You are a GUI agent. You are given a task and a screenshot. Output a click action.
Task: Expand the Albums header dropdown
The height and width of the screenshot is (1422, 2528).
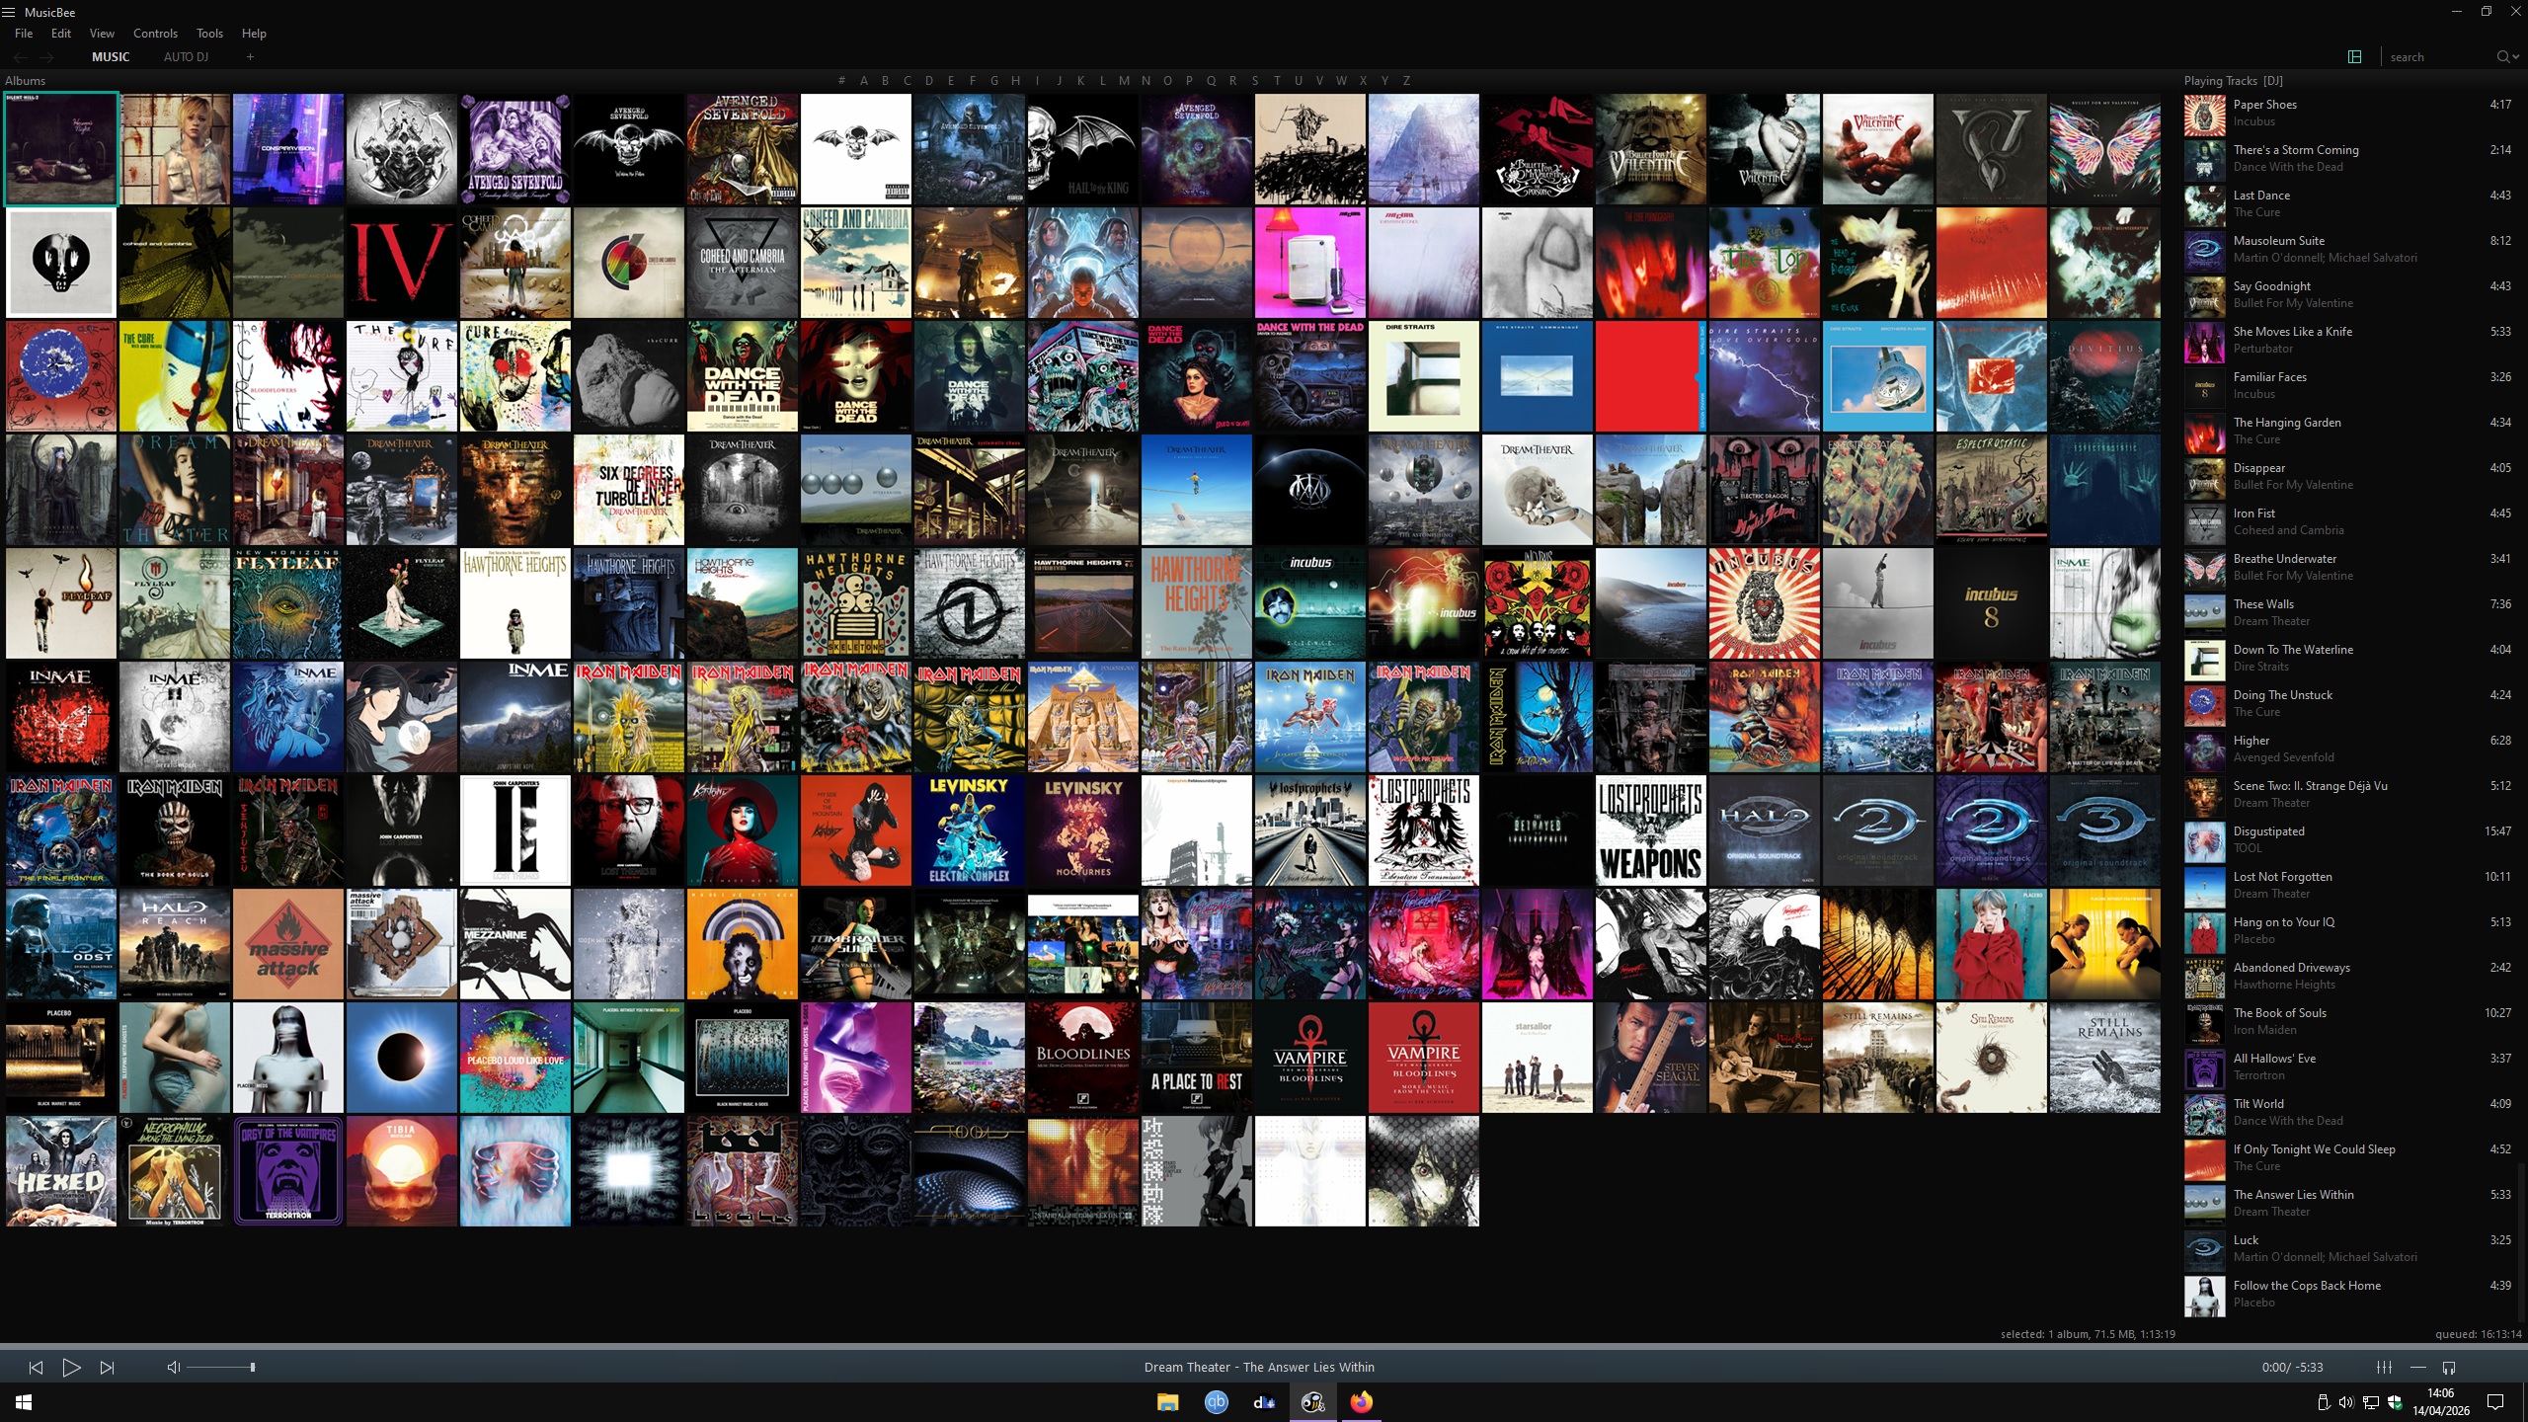click(26, 81)
